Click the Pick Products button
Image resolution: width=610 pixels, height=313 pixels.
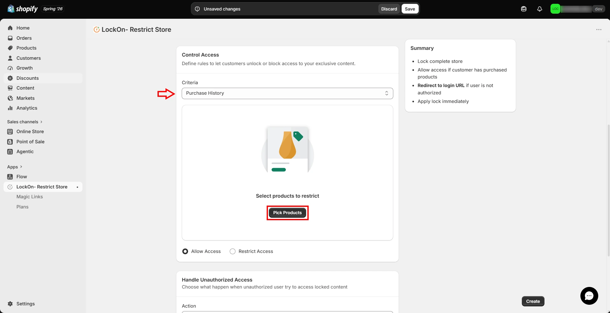click(287, 213)
